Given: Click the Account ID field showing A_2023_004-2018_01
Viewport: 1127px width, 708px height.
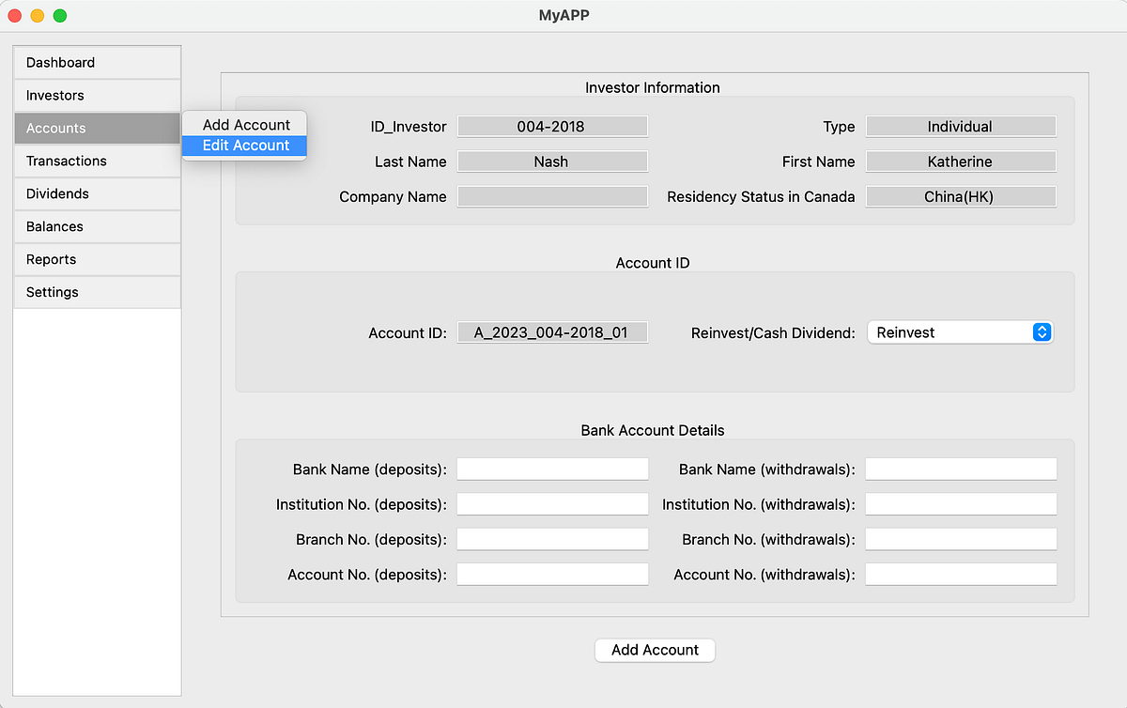Looking at the screenshot, I should (552, 331).
